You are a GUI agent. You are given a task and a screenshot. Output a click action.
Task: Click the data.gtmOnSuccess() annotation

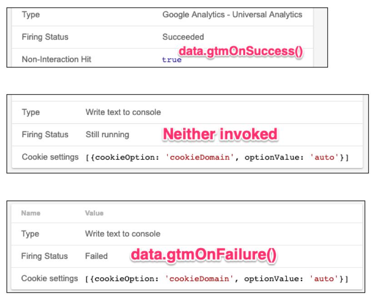coord(241,51)
